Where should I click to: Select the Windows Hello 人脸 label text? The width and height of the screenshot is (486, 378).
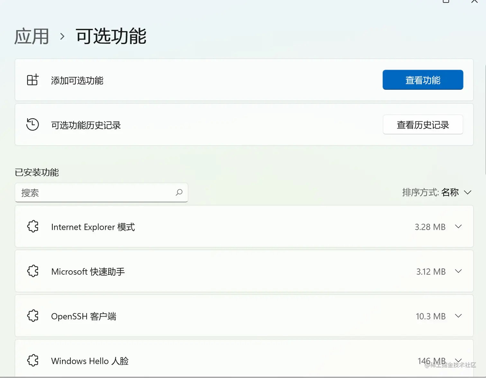click(x=90, y=361)
